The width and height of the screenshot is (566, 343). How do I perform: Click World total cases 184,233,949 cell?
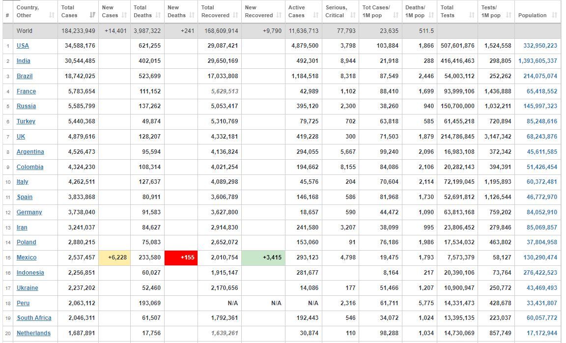pos(78,31)
